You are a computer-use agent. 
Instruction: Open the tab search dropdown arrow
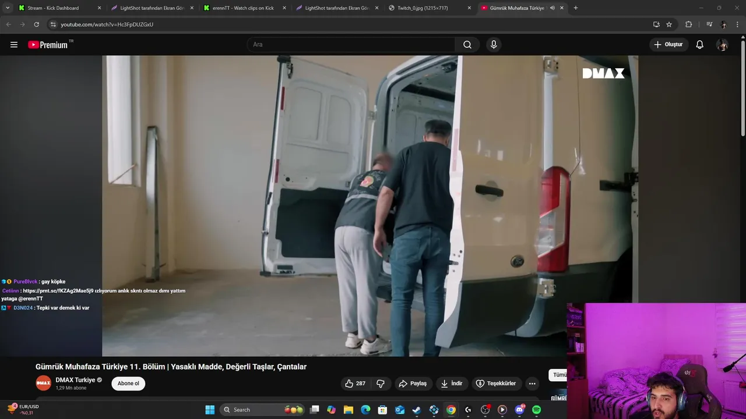[7, 8]
